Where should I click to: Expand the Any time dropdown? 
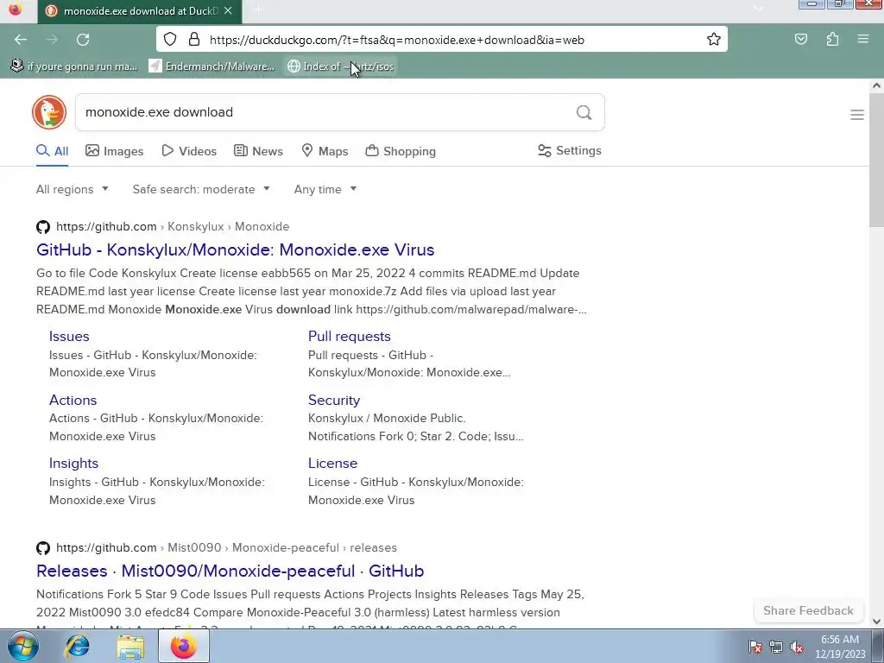[325, 189]
